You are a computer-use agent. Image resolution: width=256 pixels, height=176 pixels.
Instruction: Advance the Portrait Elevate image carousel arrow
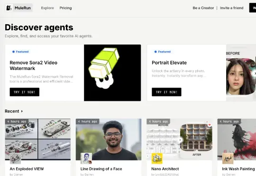coord(255,73)
